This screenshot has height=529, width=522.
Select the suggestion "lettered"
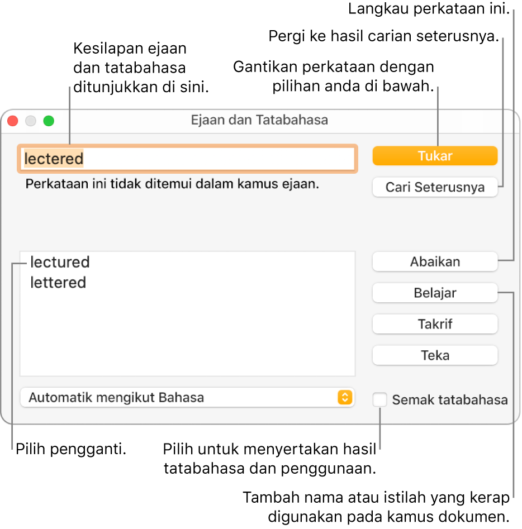click(x=58, y=283)
